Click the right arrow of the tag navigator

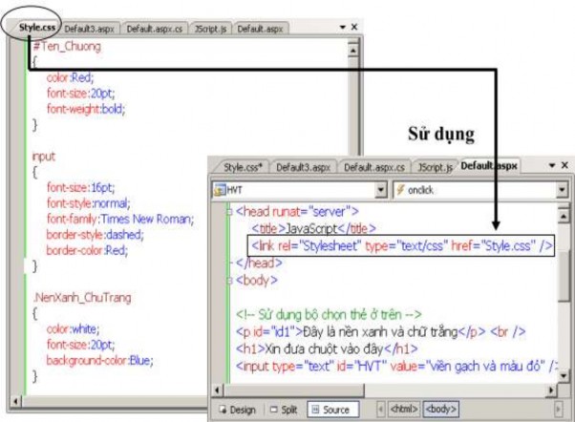tap(558, 409)
